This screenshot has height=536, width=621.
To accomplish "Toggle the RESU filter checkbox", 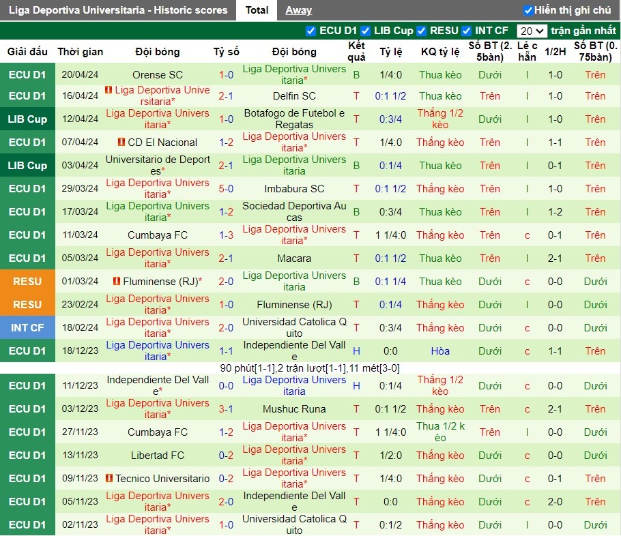I will click(422, 31).
